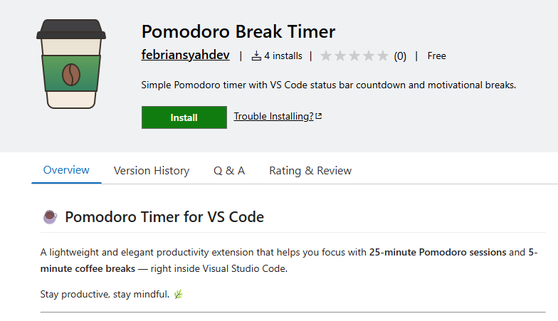
Task: Click the download icon next to 4 installs
Action: 256,56
